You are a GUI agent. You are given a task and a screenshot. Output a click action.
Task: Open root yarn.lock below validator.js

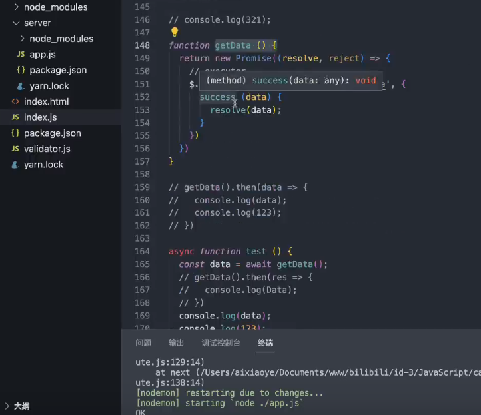point(43,165)
